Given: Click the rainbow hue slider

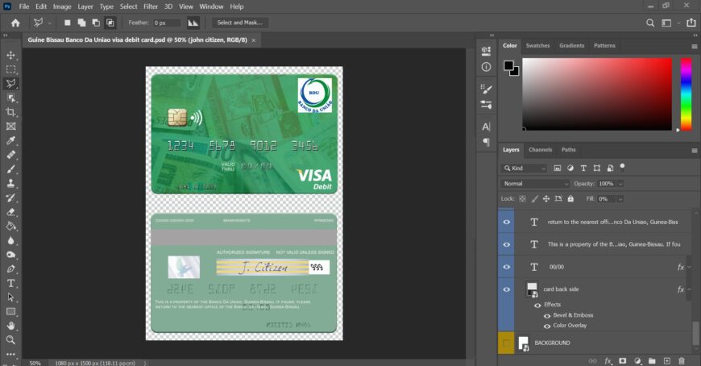Looking at the screenshot, I should pos(686,94).
